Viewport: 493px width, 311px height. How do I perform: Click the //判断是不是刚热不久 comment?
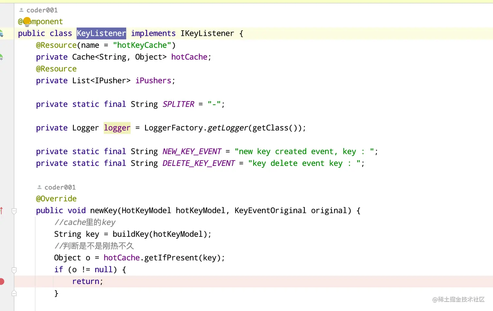[94, 246]
